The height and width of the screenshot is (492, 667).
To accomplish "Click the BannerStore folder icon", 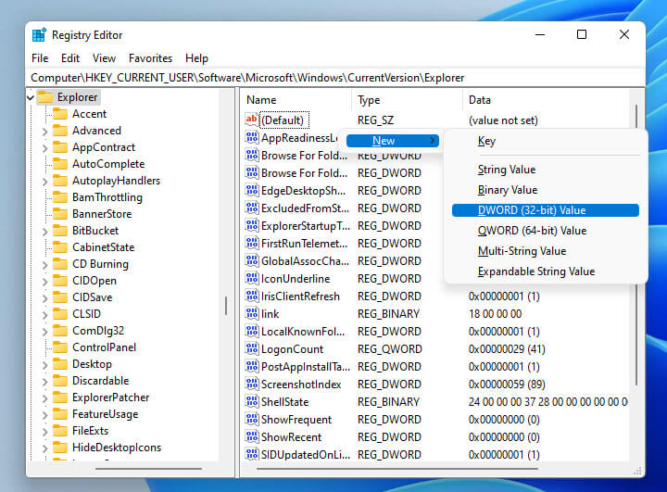I will click(x=60, y=214).
